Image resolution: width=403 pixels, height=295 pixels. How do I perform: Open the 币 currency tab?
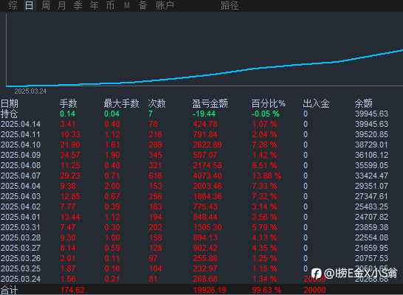(x=110, y=5)
